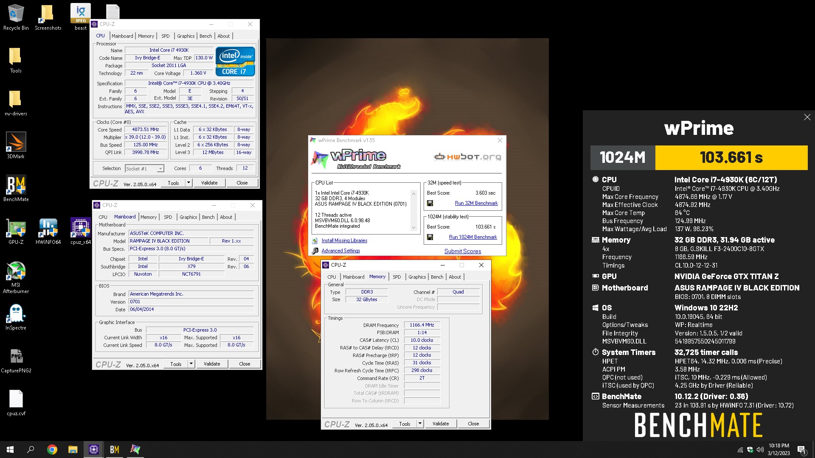The image size is (815, 458).
Task: Expand the Tools arrow in Mainboard CPU-Z window
Action: click(x=191, y=364)
